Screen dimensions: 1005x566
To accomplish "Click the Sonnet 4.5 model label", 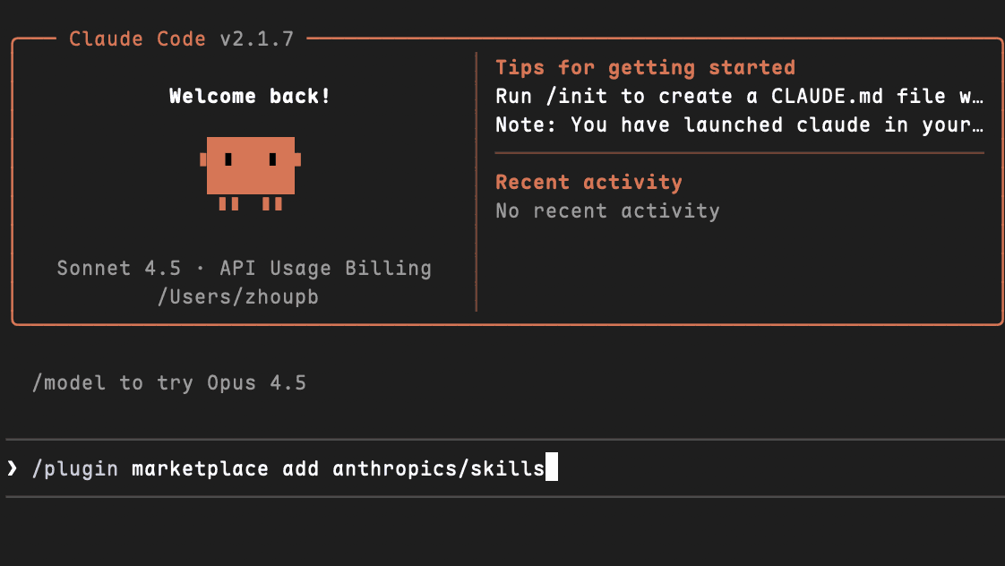I will pos(118,268).
